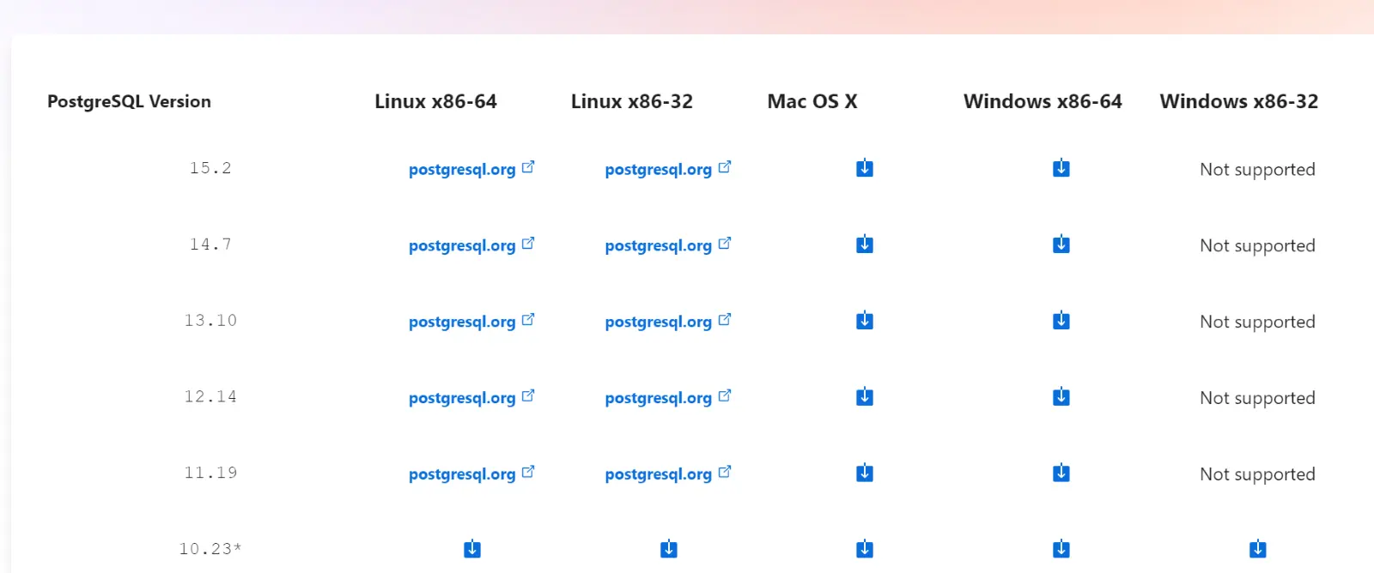Click the Linux x86-32 column header
This screenshot has height=573, width=1374.
(632, 101)
